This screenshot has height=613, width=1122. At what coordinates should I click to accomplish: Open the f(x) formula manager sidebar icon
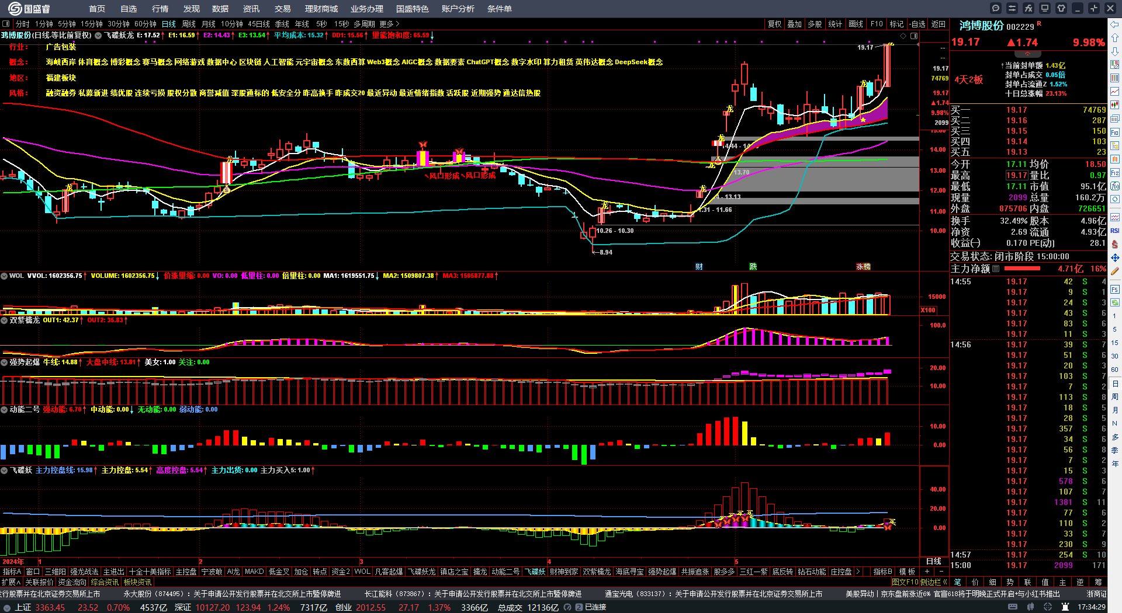pyautogui.click(x=1115, y=186)
